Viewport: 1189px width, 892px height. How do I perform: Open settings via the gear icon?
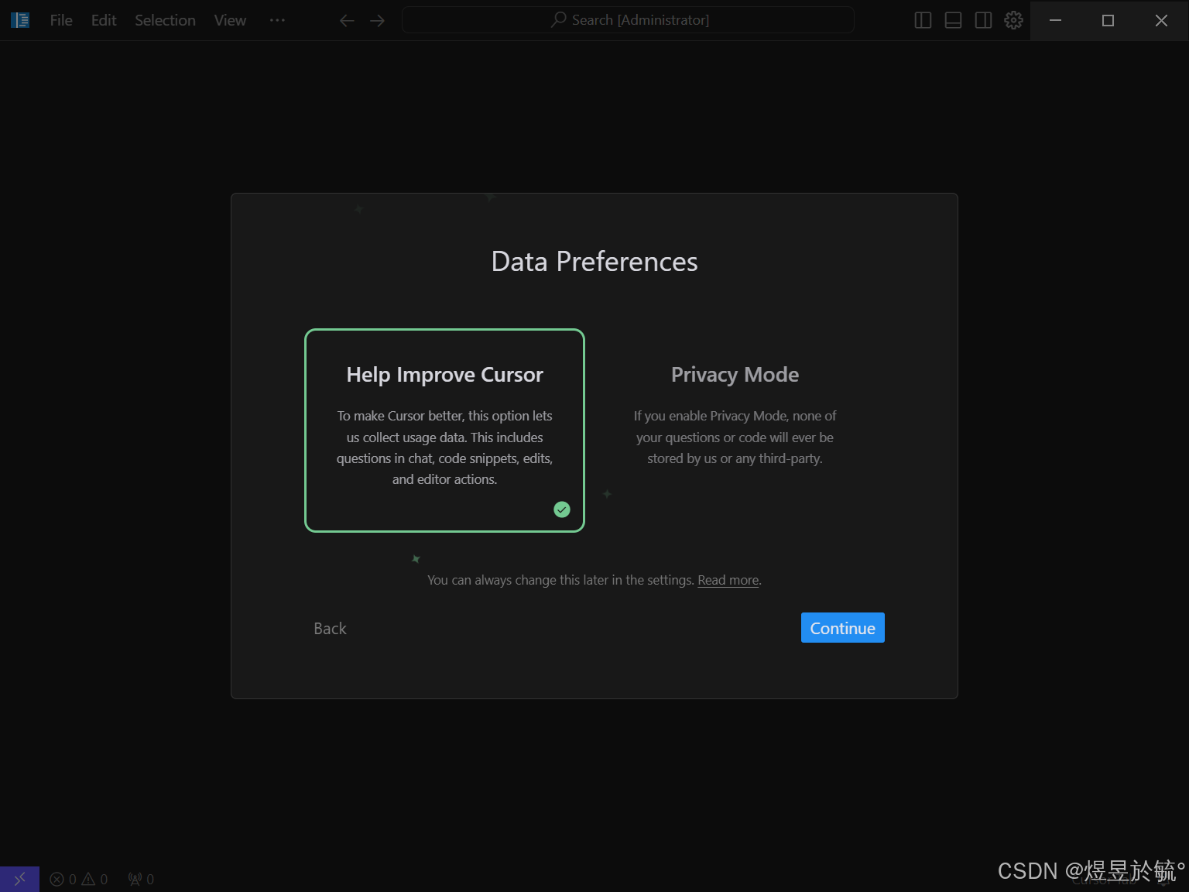point(1013,21)
